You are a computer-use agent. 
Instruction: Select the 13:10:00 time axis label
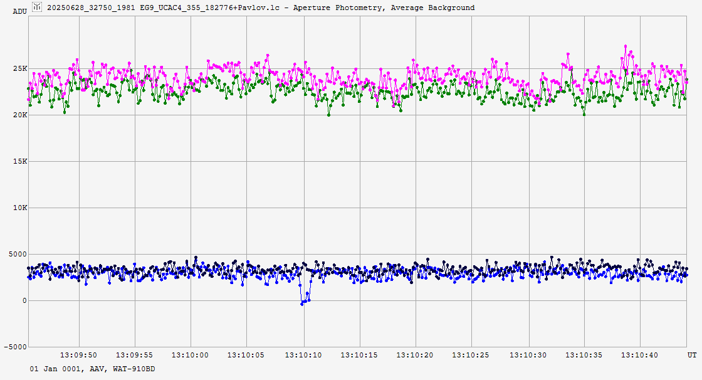[x=191, y=355]
